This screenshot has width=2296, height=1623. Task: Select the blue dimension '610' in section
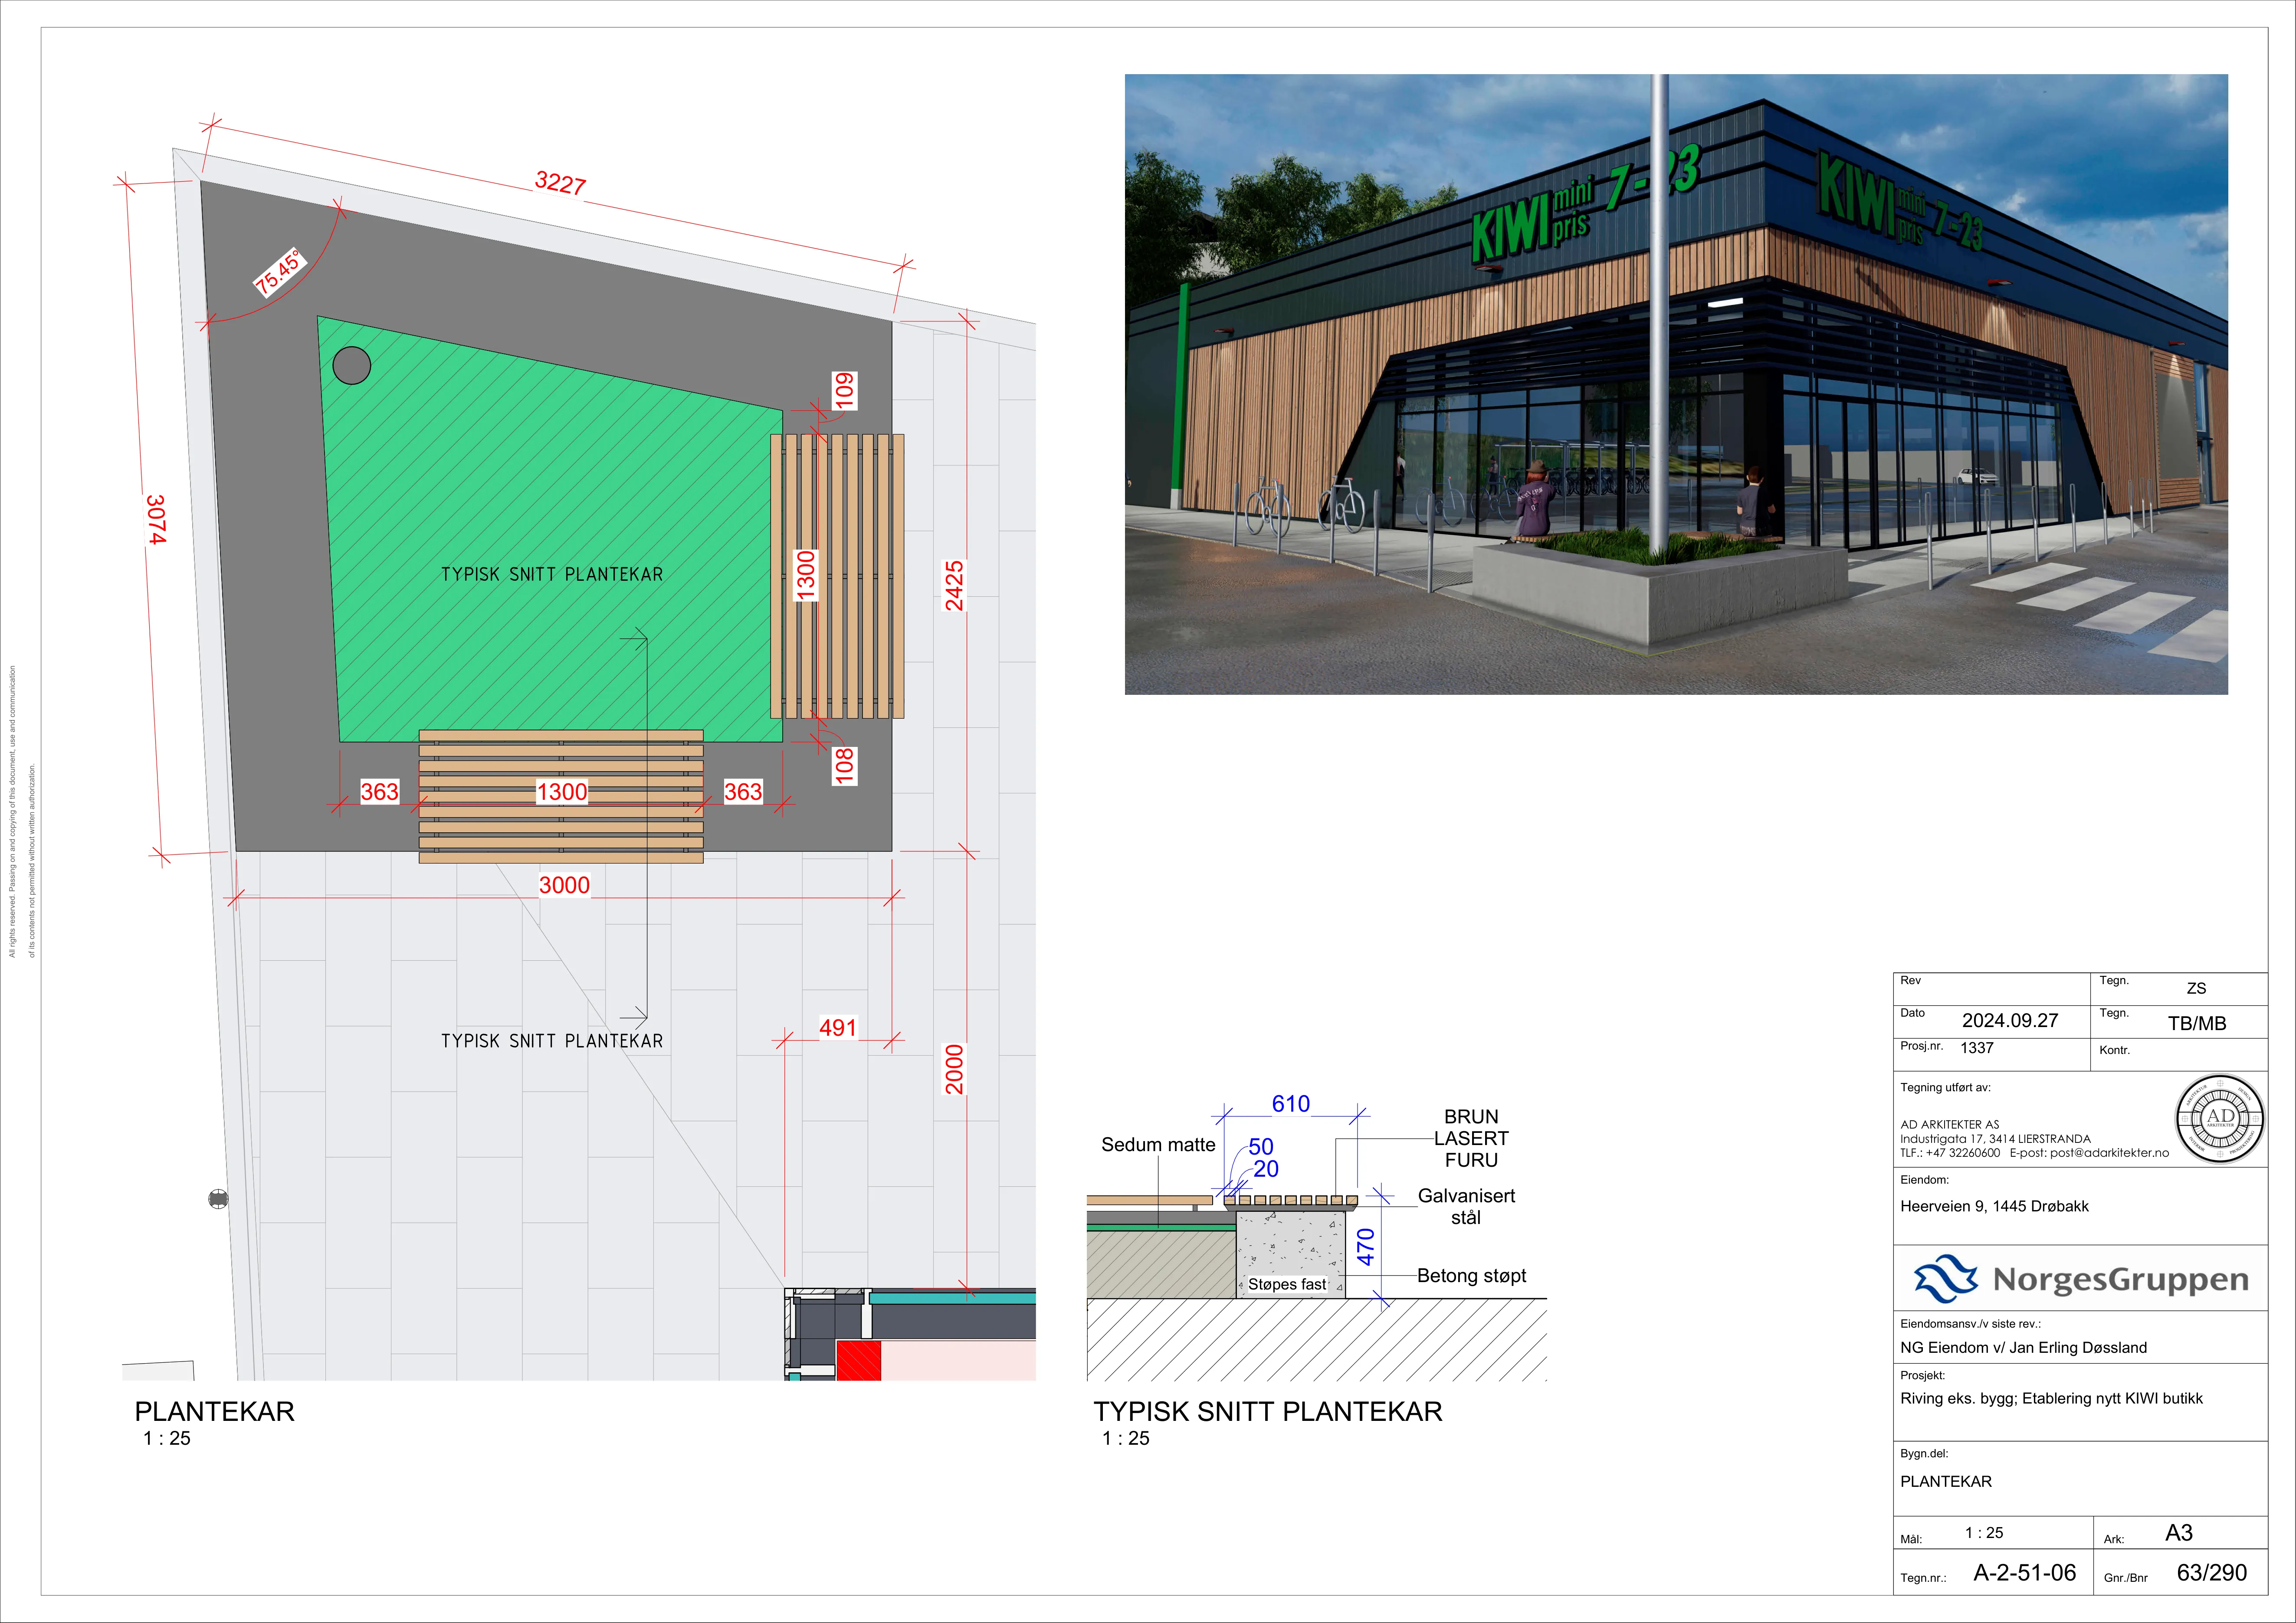coord(1291,1103)
